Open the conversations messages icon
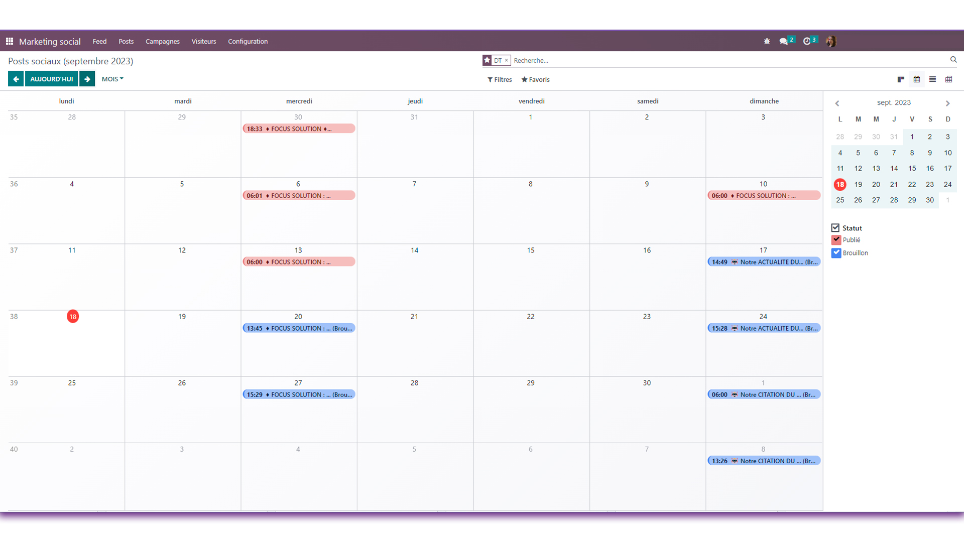964x542 pixels. coord(783,41)
